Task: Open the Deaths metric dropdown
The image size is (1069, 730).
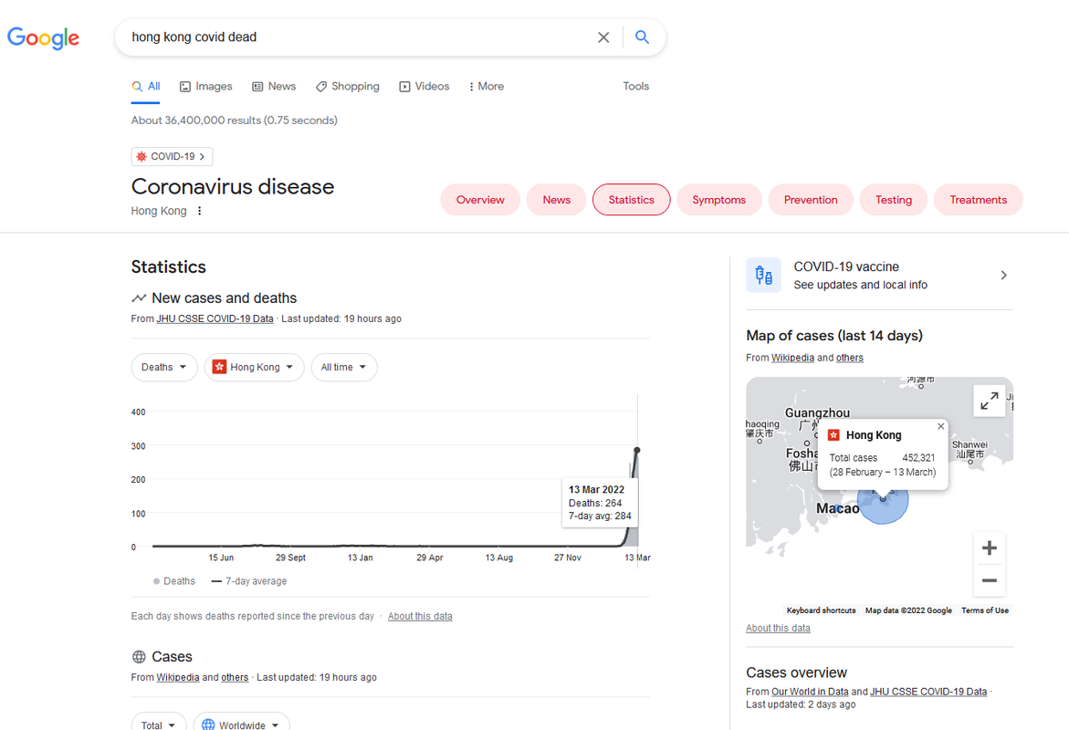Action: (x=164, y=368)
